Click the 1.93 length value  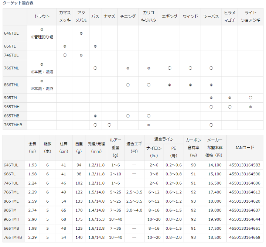pyautogui.click(x=33, y=165)
